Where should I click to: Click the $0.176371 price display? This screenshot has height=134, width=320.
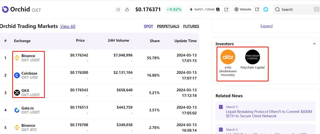point(148,10)
